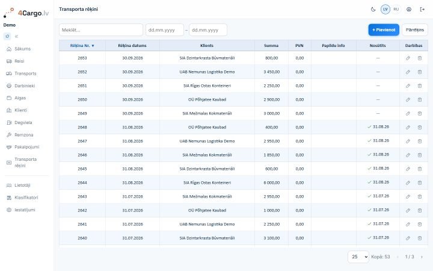Open Sākums in the sidebar
This screenshot has height=271, width=433.
26,49
